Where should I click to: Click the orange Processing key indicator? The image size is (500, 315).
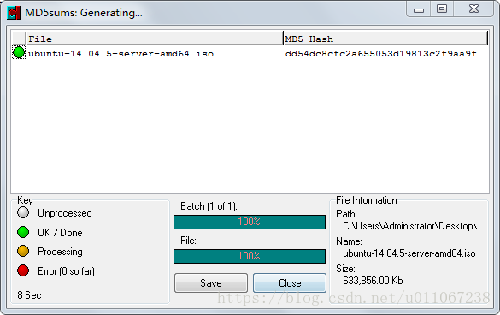pyautogui.click(x=23, y=251)
